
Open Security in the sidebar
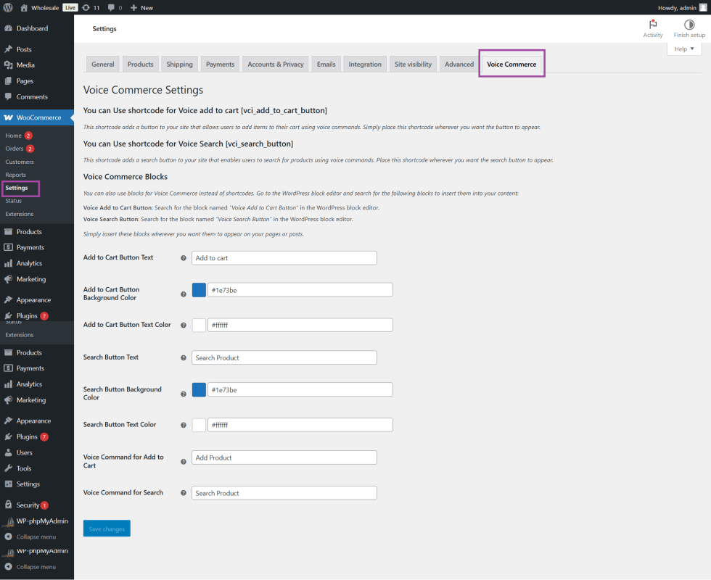tap(28, 505)
